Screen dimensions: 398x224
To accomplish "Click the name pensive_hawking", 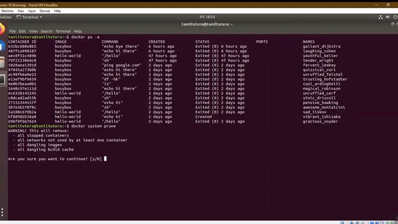I will [320, 103].
